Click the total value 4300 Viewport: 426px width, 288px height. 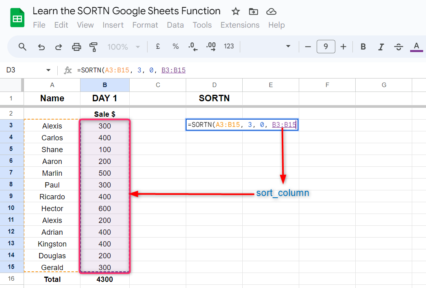105,279
